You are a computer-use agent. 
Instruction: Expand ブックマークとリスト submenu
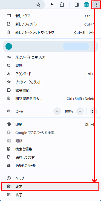[x=50, y=82]
